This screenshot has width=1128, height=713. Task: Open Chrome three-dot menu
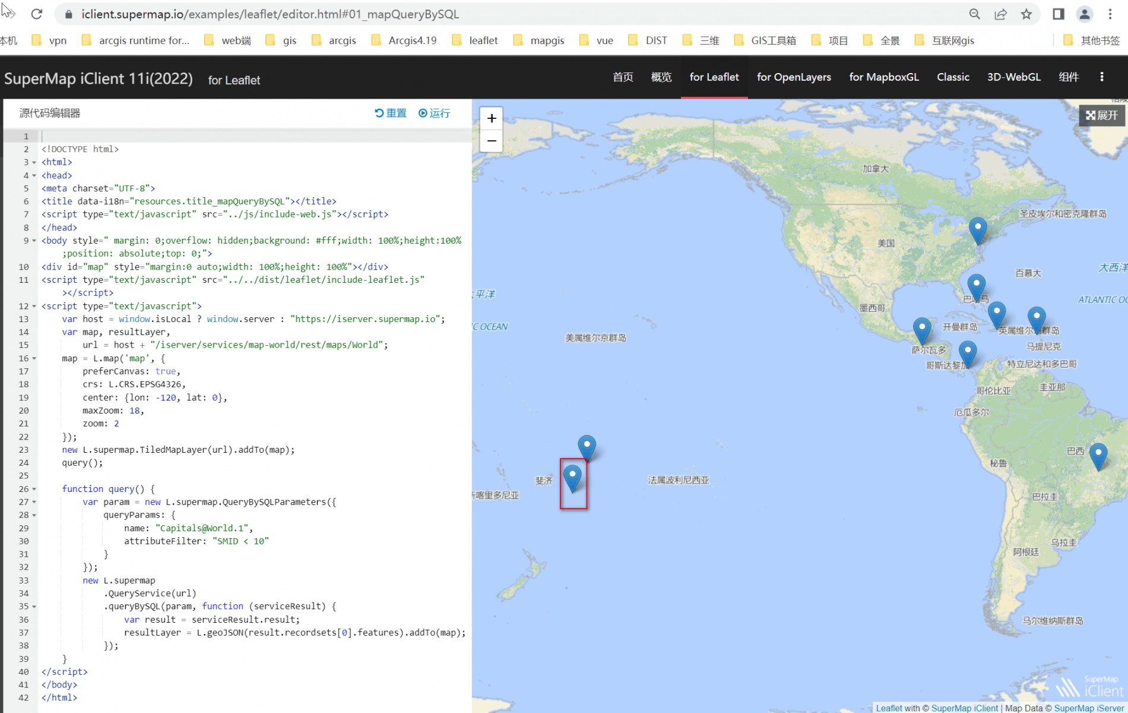(x=1110, y=14)
